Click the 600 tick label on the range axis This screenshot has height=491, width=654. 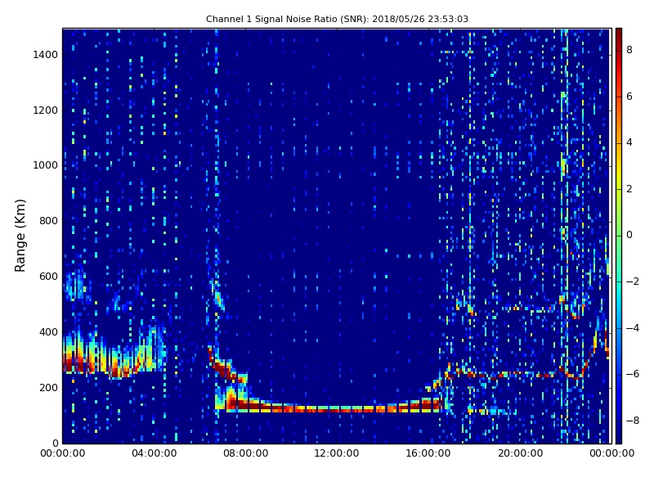click(x=49, y=277)
